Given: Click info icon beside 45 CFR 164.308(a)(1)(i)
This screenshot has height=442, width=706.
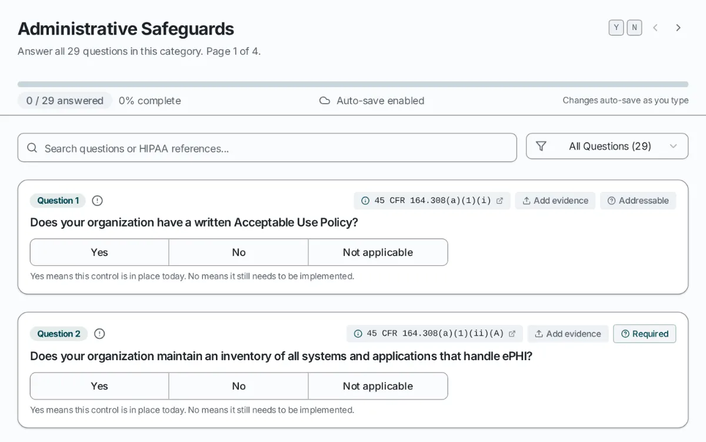Looking at the screenshot, I should tap(365, 201).
